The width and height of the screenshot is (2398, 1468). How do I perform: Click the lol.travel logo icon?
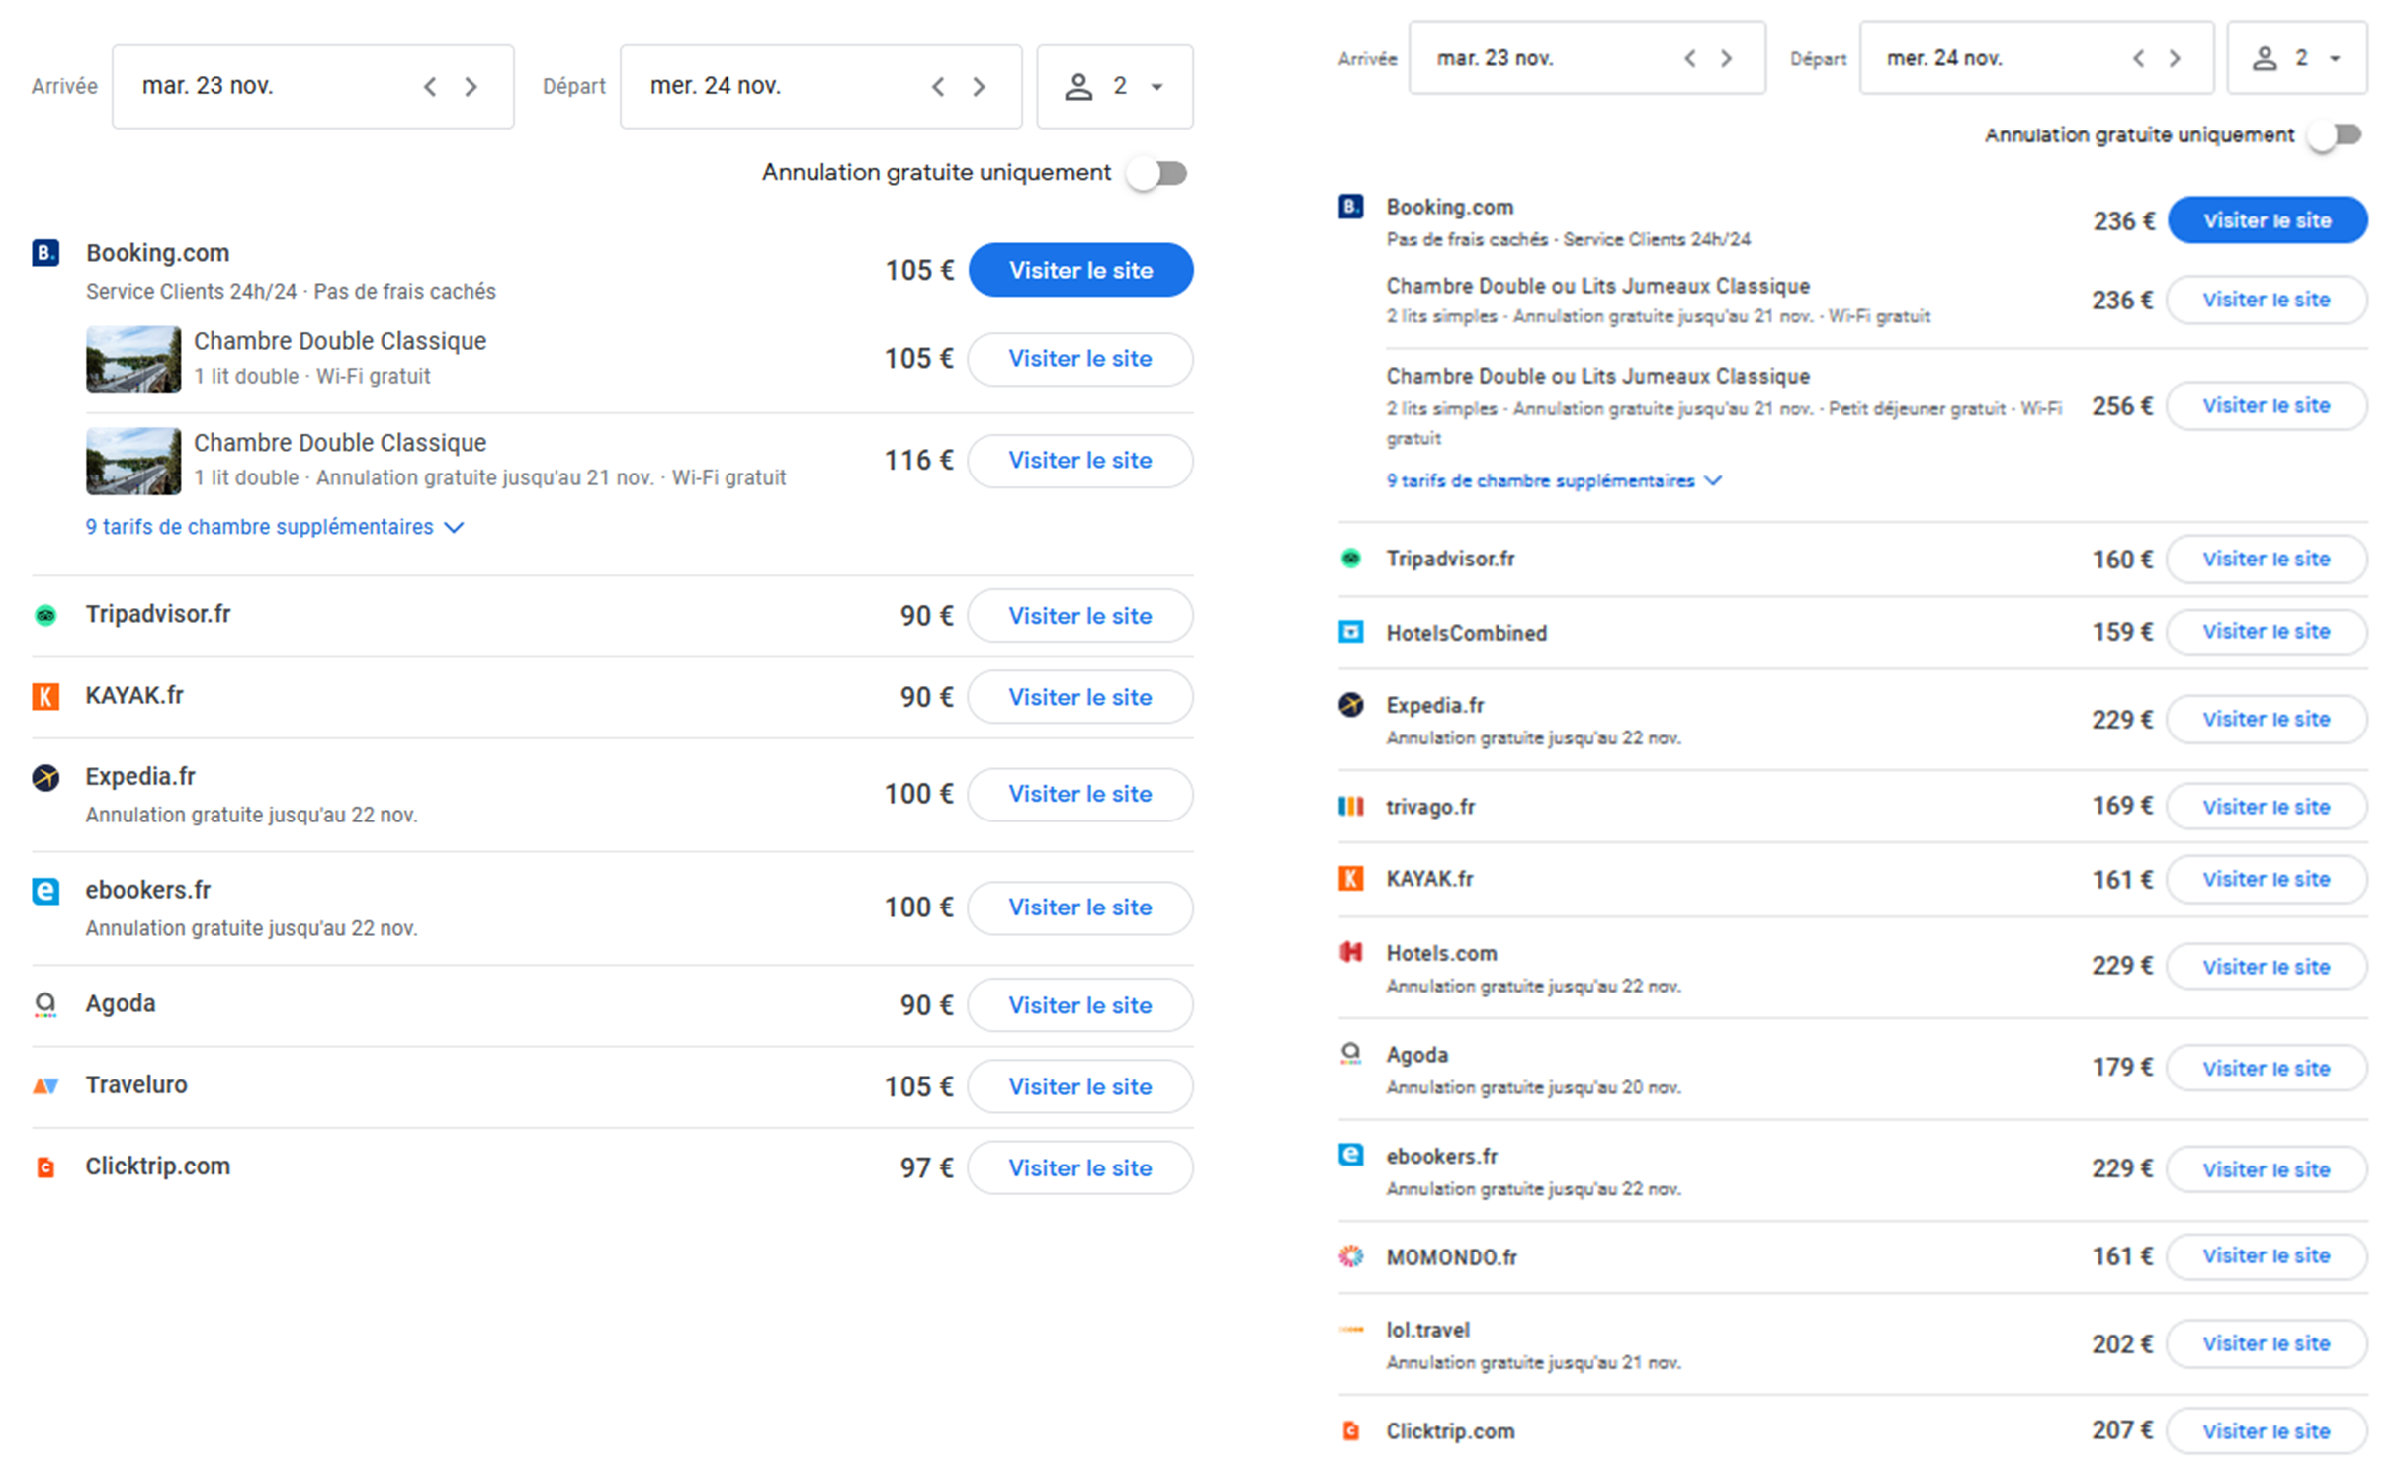[x=1351, y=1331]
